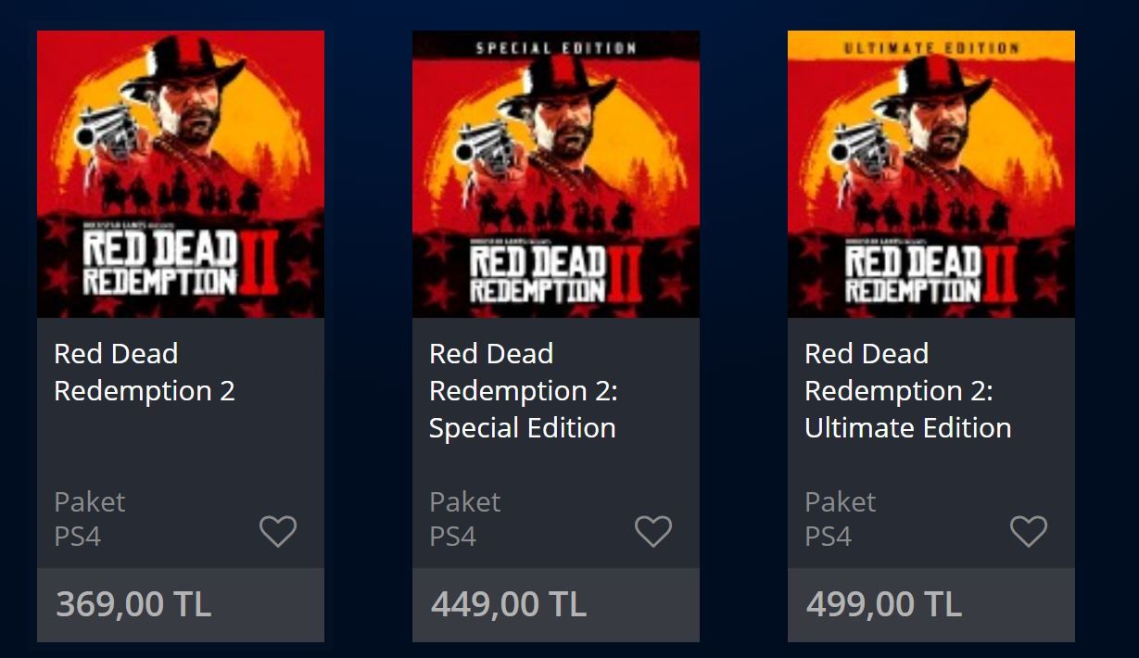Click the Paket label under Red Dead Redemption 2
Screen dimensions: 1139x658
89,501
